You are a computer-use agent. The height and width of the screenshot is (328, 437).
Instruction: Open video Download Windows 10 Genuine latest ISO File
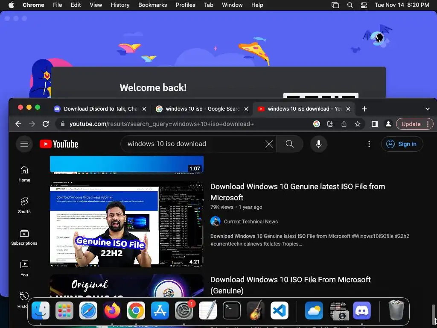[x=297, y=192]
